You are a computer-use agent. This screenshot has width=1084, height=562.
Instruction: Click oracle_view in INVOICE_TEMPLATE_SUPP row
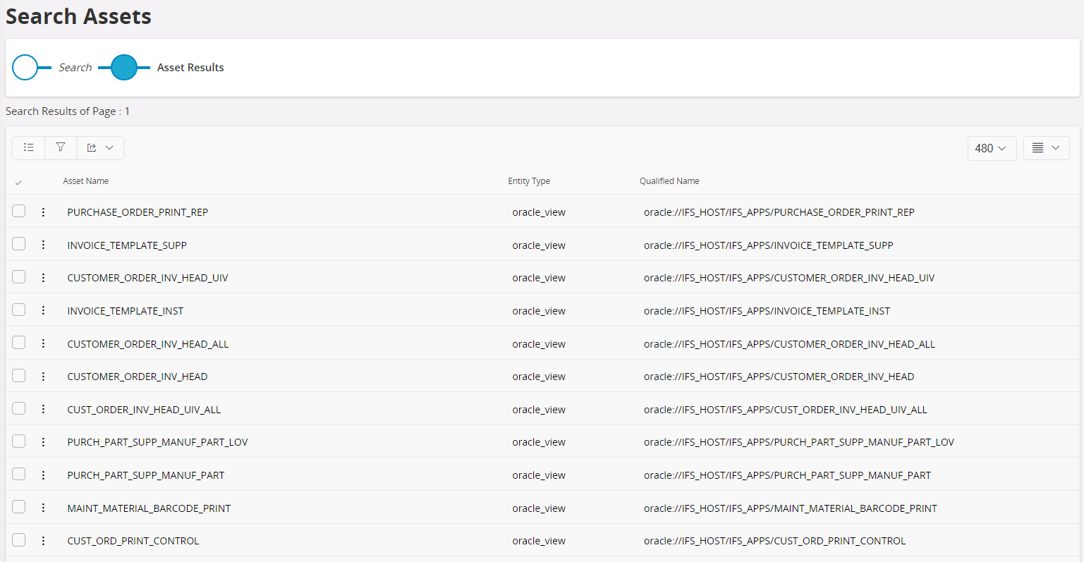tap(539, 245)
